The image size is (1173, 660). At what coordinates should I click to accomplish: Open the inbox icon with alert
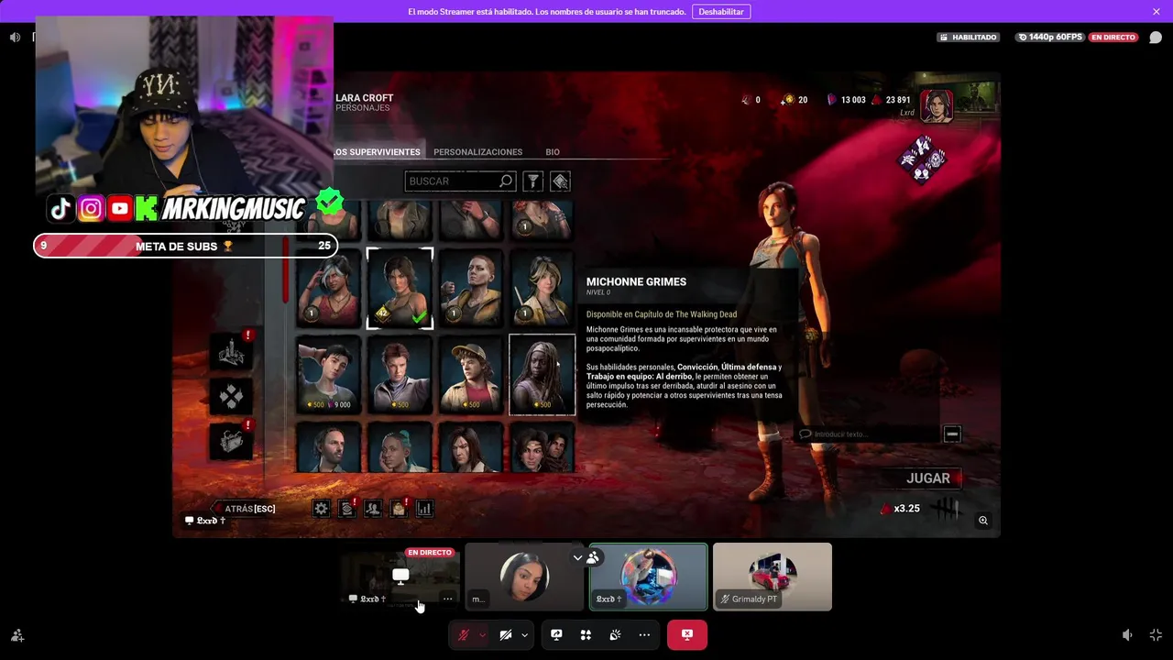coord(399,509)
